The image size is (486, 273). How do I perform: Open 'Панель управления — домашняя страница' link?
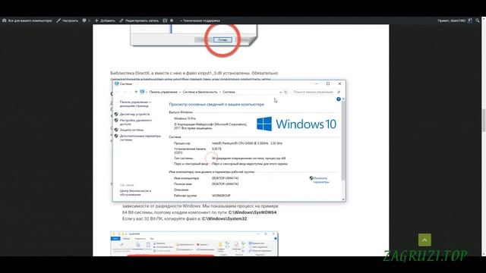pos(135,104)
